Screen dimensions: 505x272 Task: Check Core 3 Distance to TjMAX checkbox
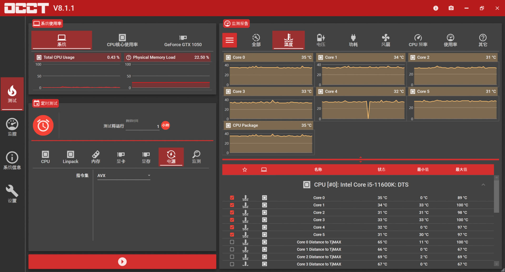(232, 264)
